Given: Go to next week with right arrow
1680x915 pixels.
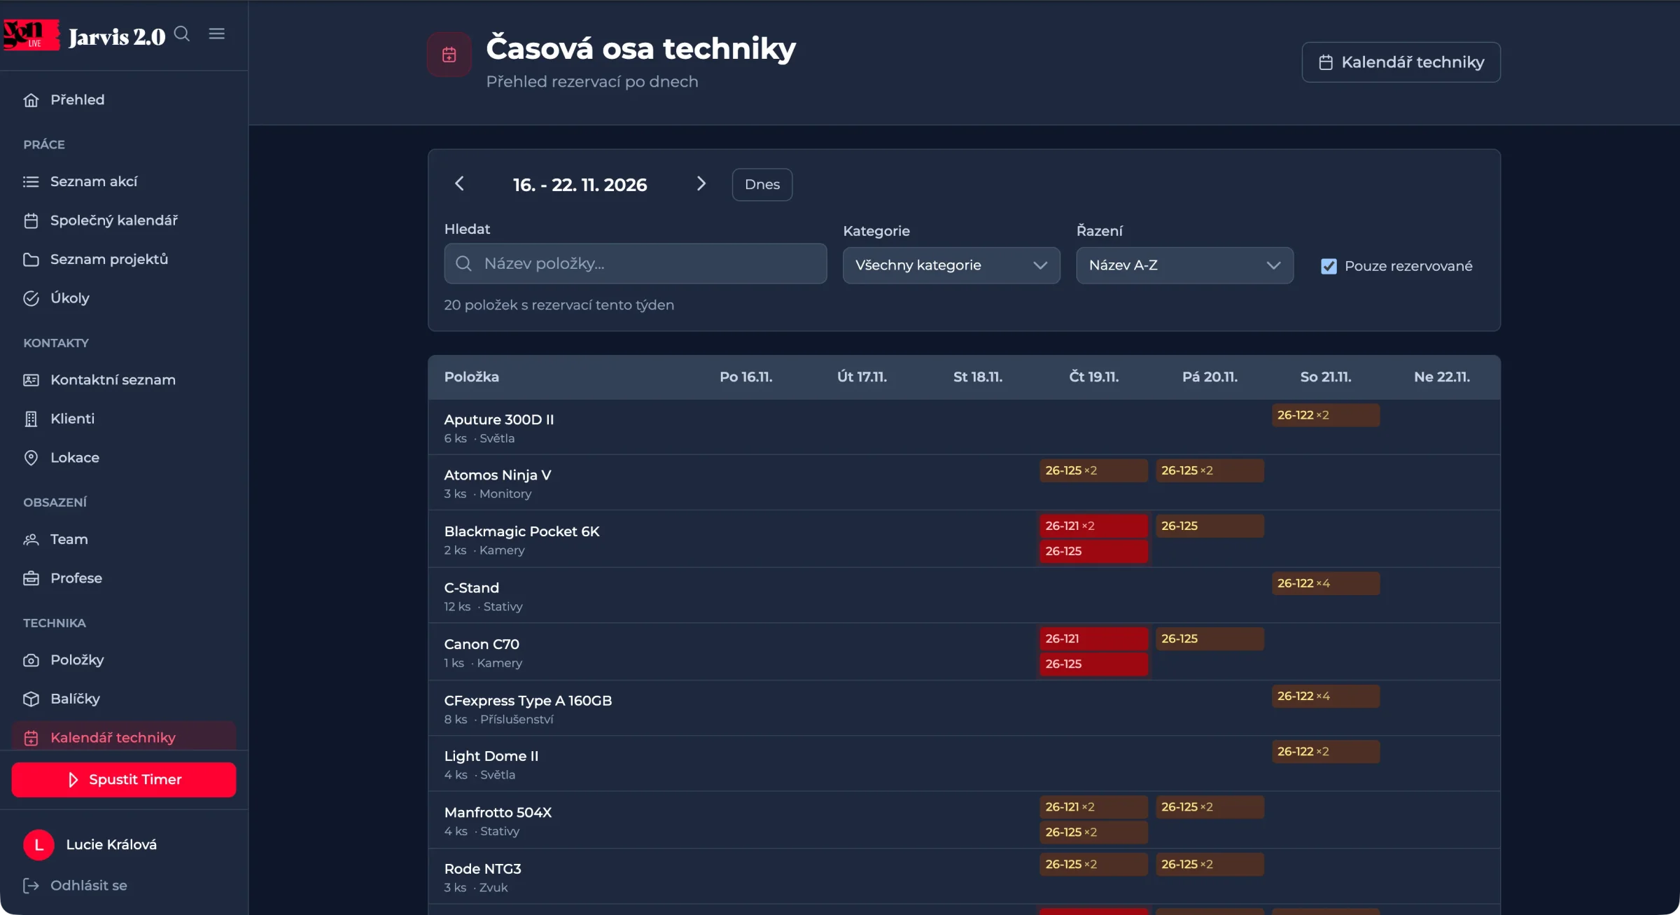Looking at the screenshot, I should click(701, 184).
